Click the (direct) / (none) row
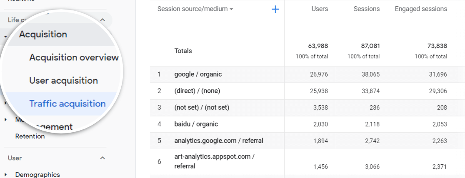This screenshot has height=178, width=465. (x=197, y=91)
